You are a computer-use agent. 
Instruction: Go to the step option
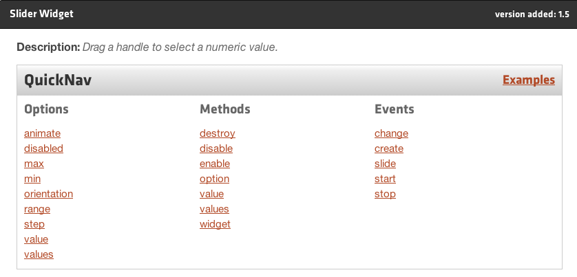click(34, 224)
